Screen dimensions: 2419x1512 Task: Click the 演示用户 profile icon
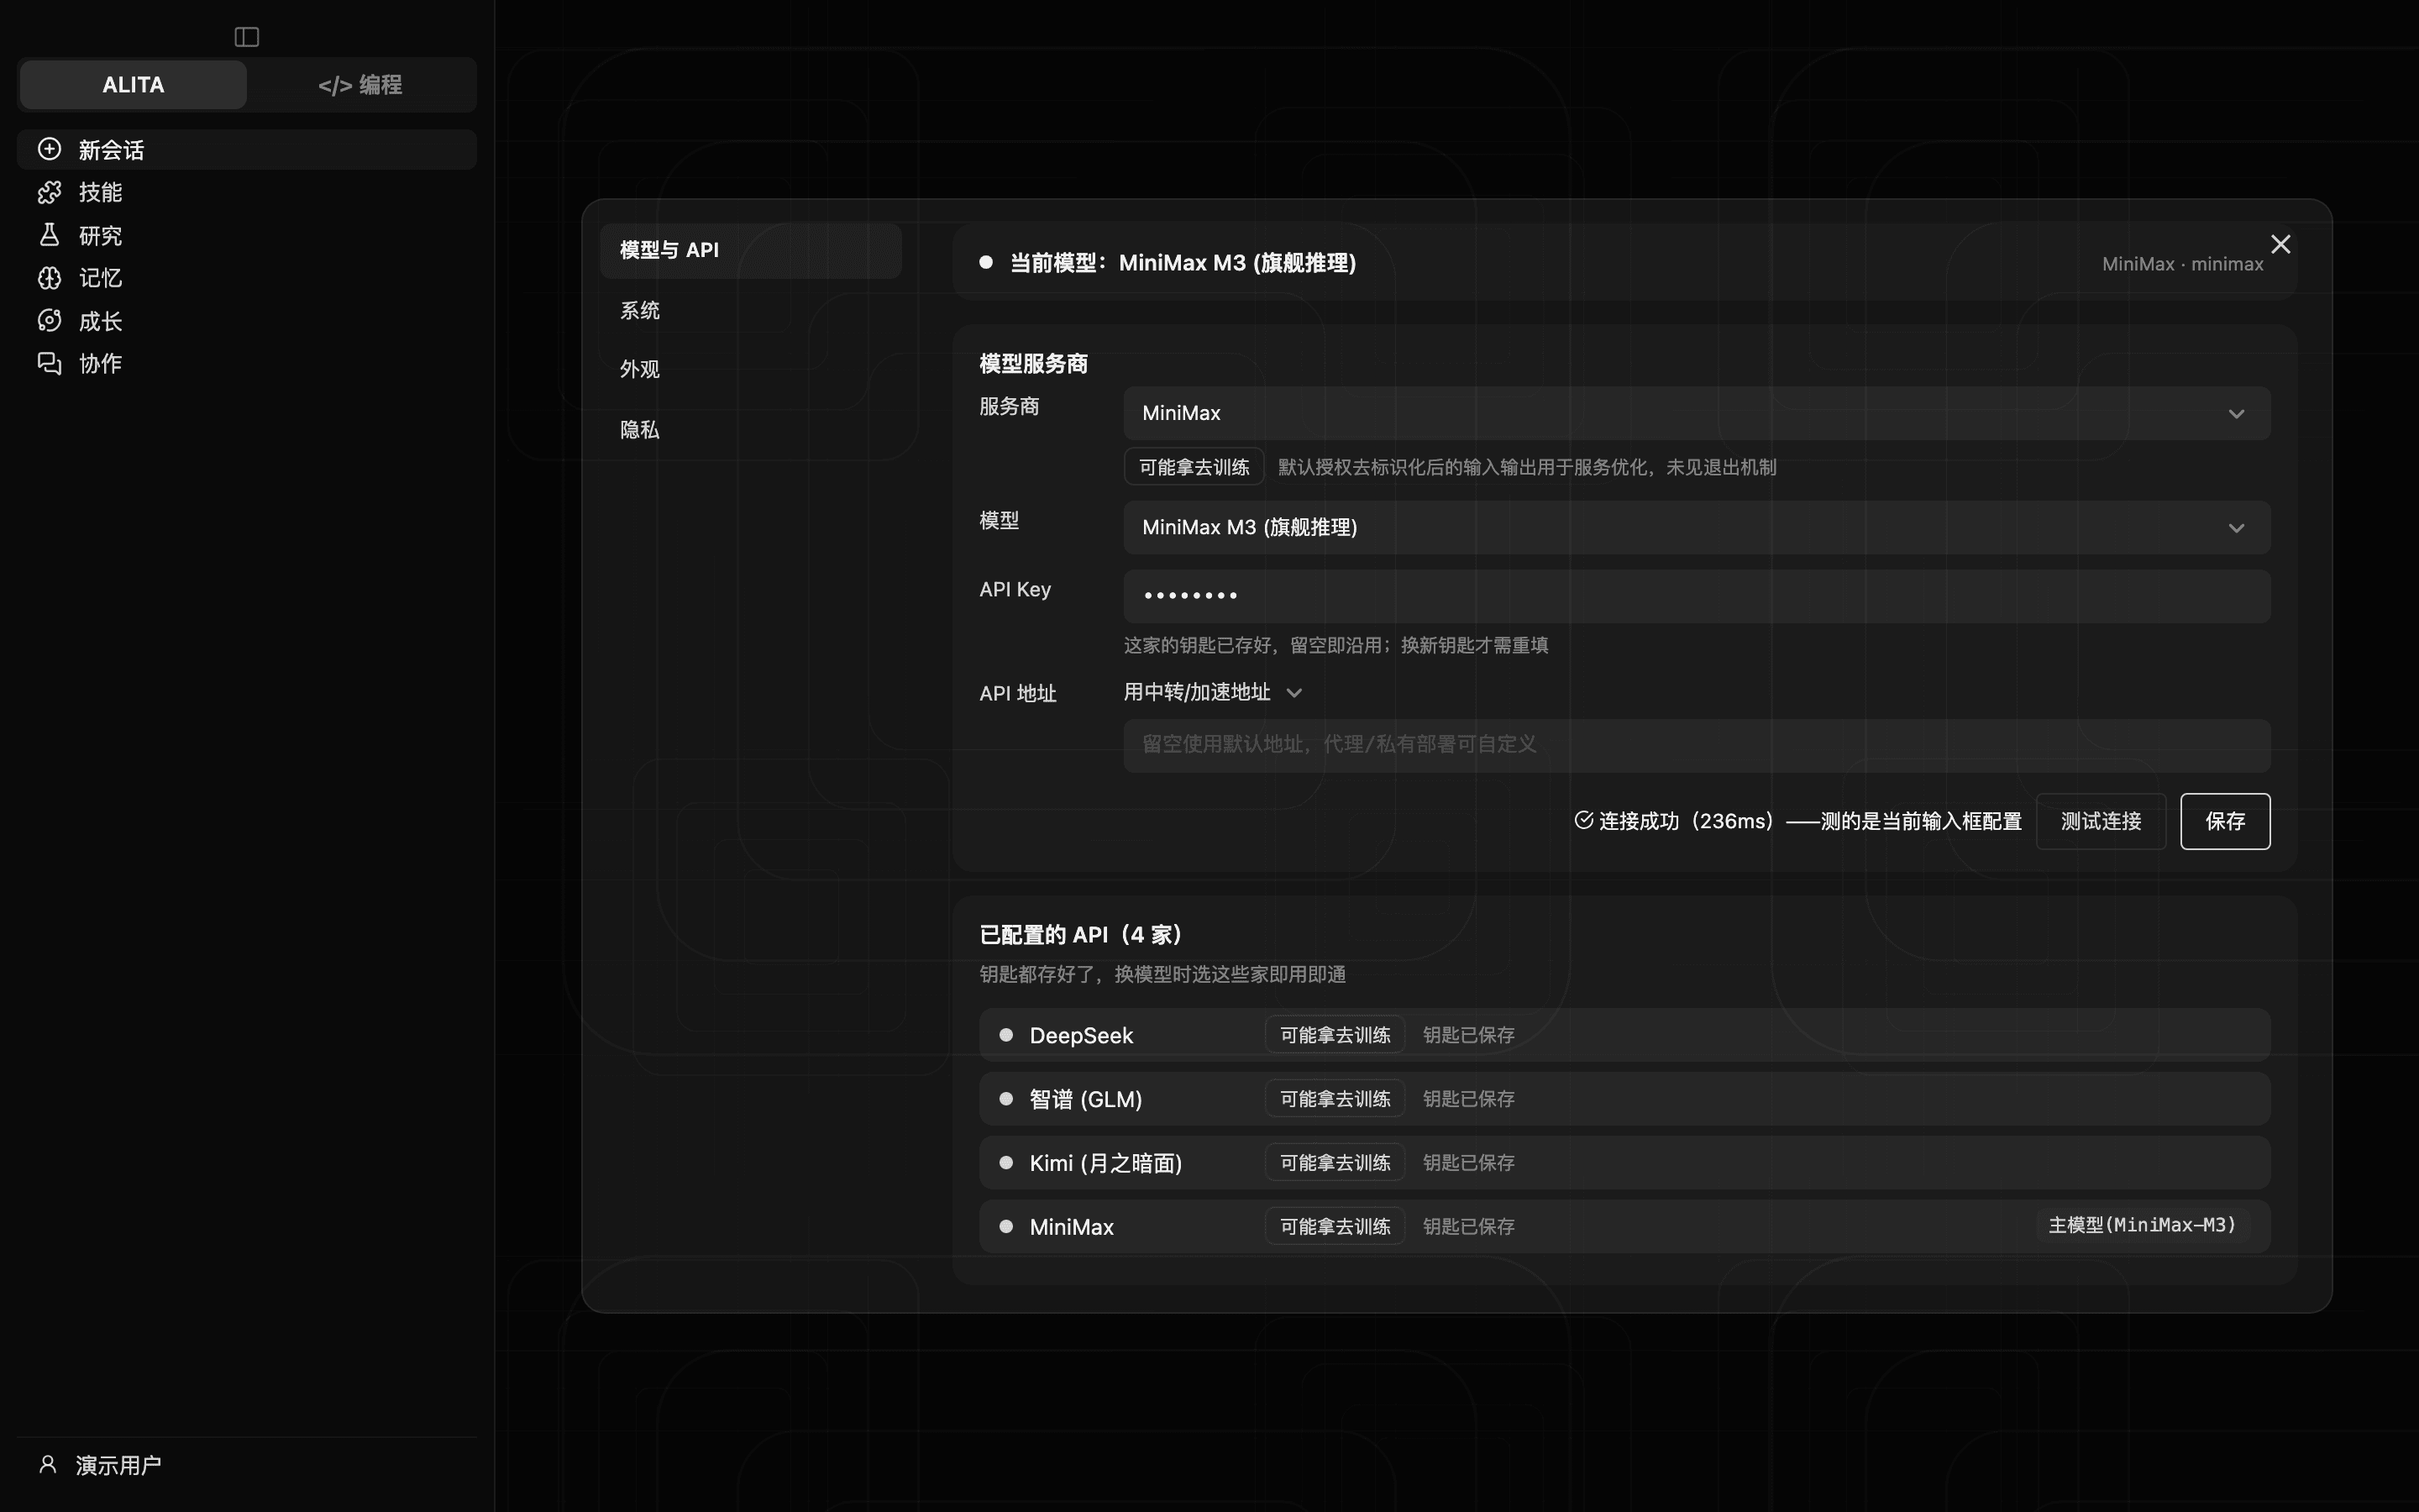47,1464
